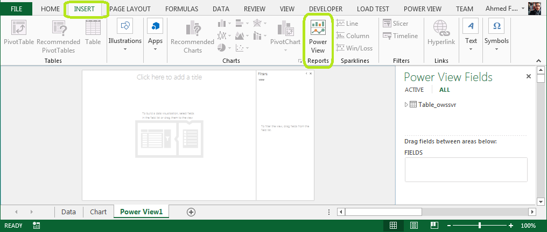The width and height of the screenshot is (547, 232).
Task: Open the Apps dropdown
Action: [155, 35]
